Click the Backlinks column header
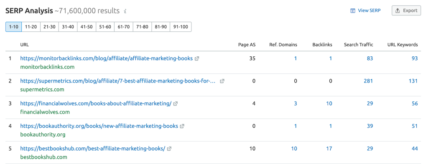The height and width of the screenshot is (164, 428). pos(322,45)
